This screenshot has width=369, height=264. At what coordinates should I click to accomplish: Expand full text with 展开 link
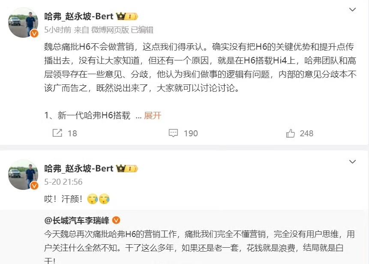click(x=153, y=116)
